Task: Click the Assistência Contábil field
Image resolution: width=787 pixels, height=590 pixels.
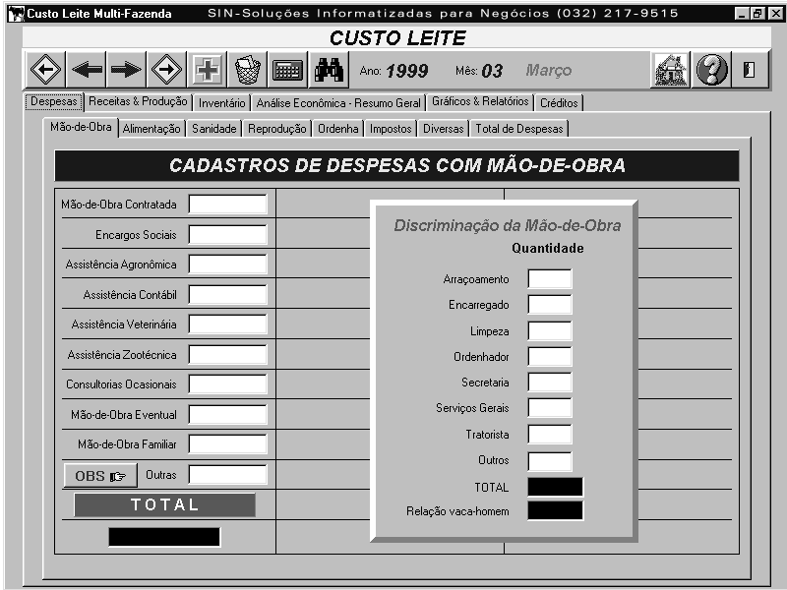Action: pyautogui.click(x=228, y=294)
